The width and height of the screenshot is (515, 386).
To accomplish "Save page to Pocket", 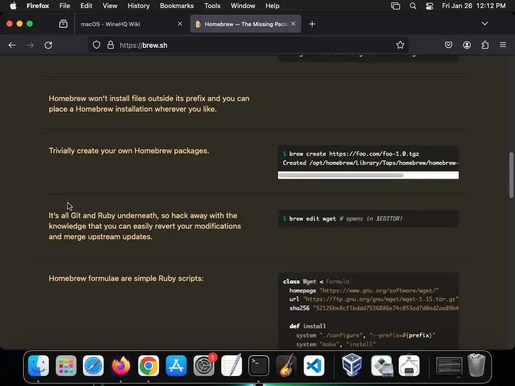I will click(448, 45).
